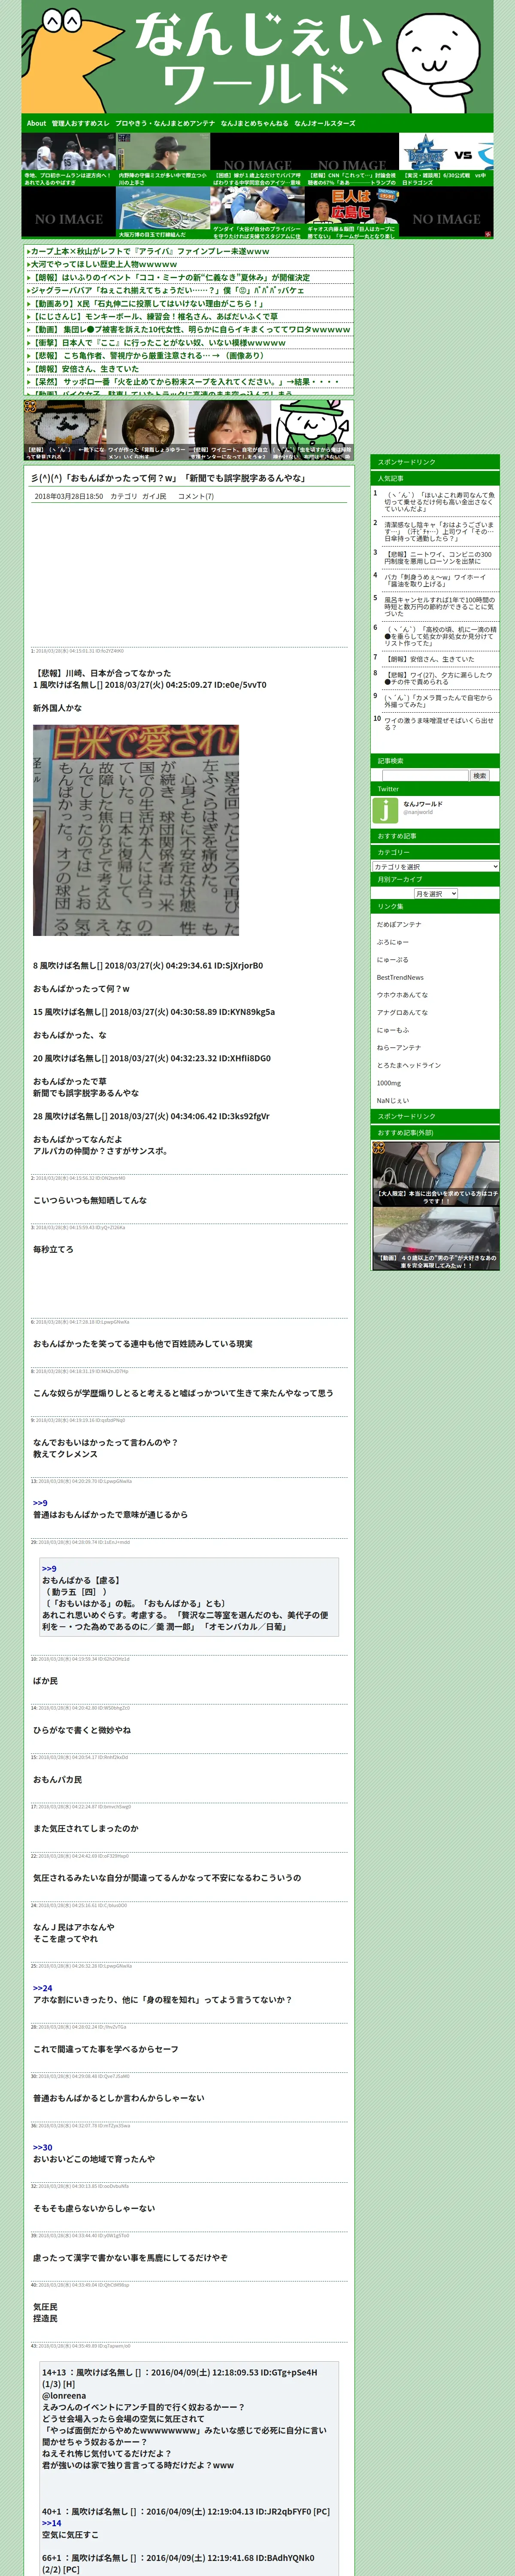515x2576 pixels.
Task: Open popular article 10 味噌混ぜそば
Action: pyautogui.click(x=440, y=723)
